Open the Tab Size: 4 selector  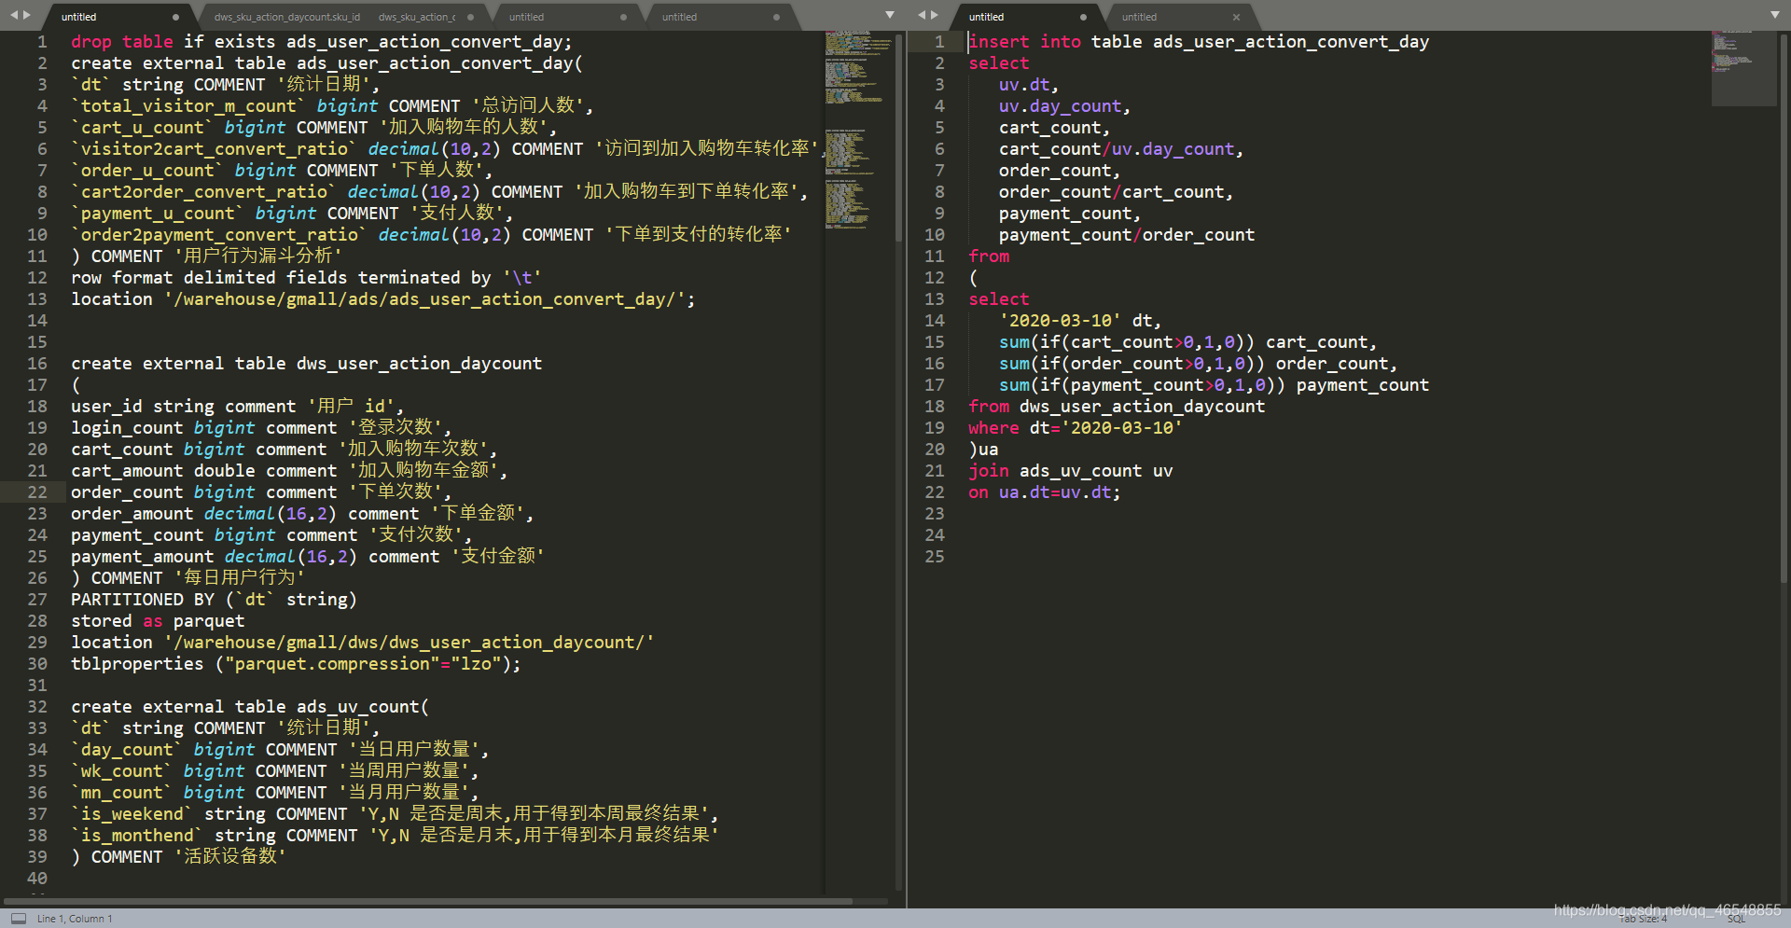1642,919
